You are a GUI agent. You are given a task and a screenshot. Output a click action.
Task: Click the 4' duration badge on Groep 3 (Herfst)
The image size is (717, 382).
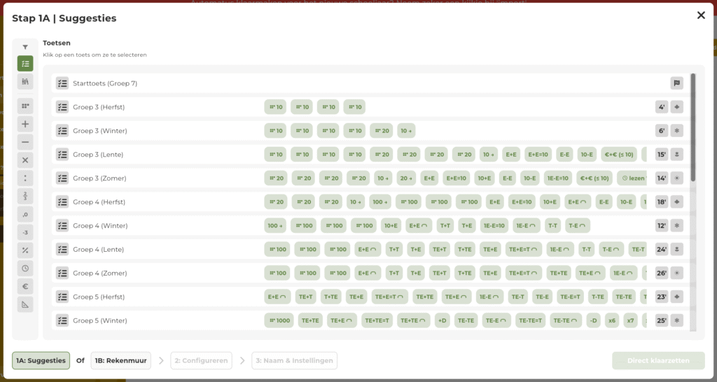(x=661, y=107)
